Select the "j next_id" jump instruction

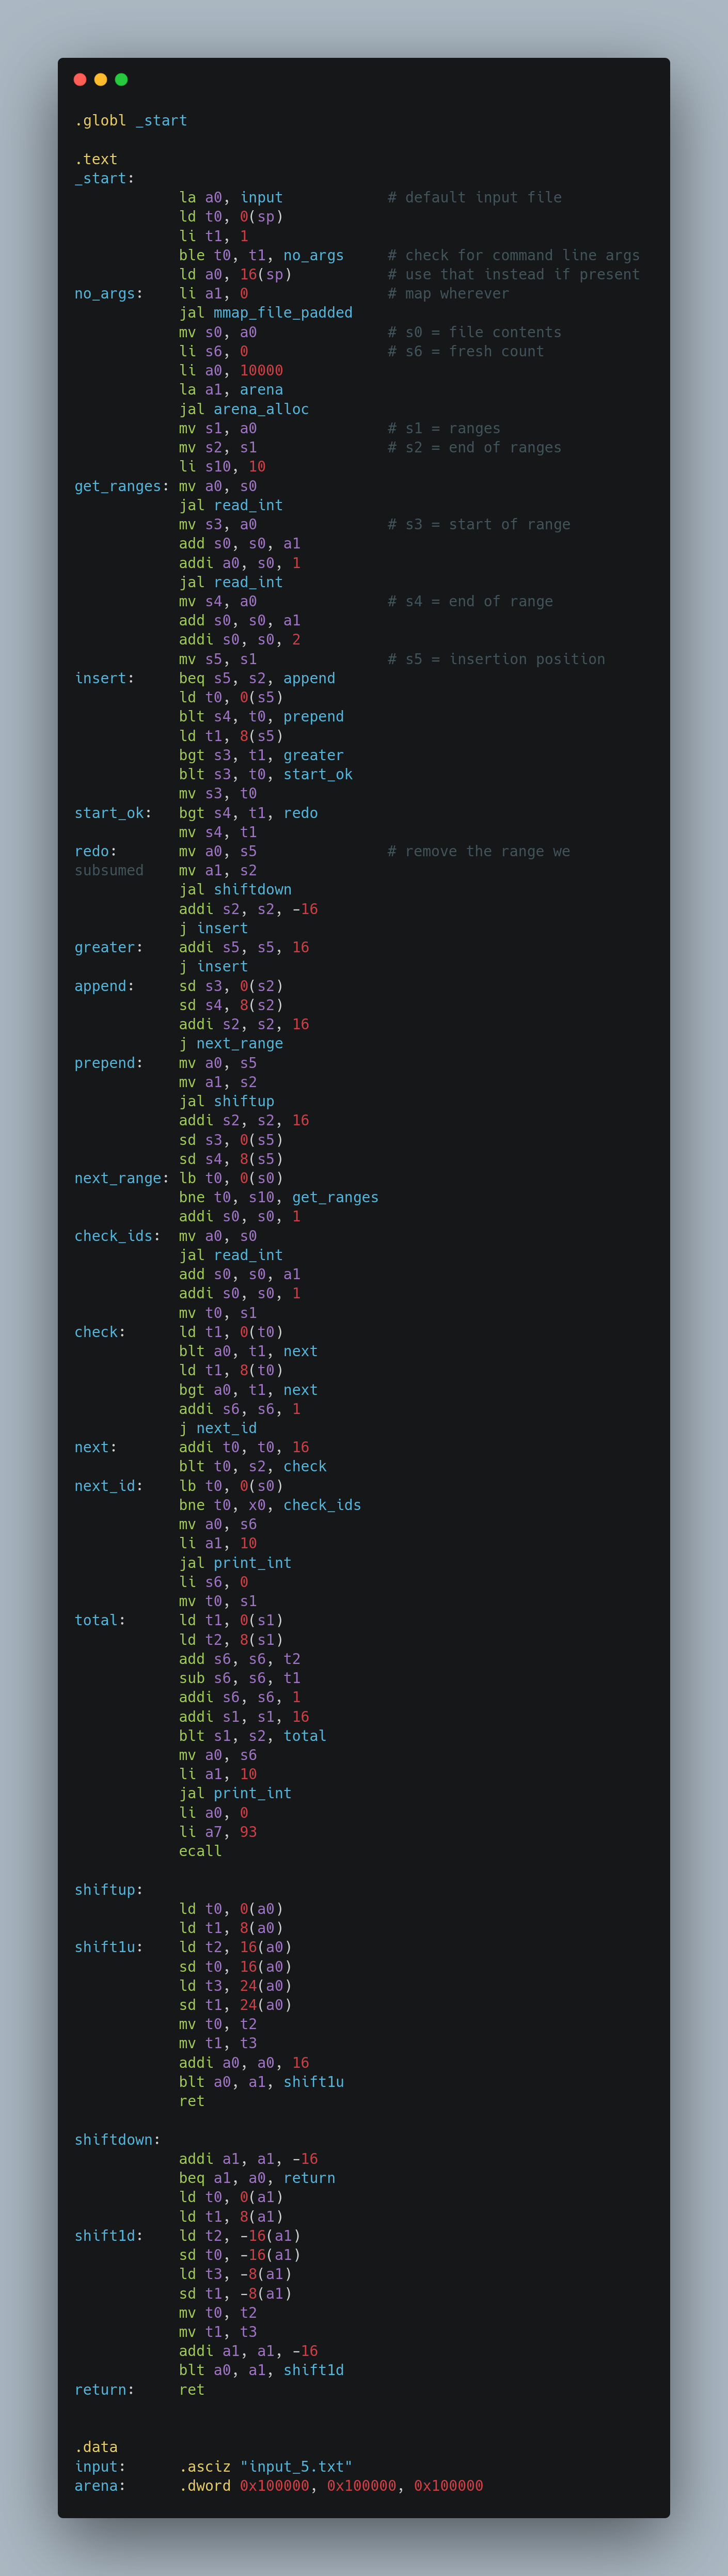point(218,1428)
